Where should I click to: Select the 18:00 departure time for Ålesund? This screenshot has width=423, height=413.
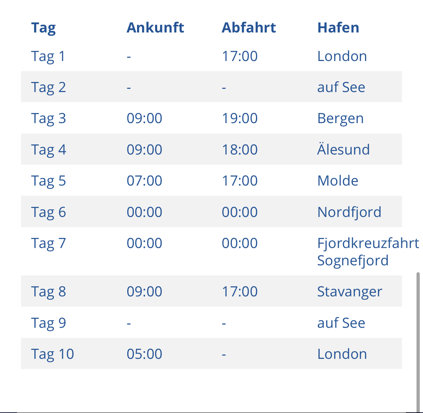239,149
